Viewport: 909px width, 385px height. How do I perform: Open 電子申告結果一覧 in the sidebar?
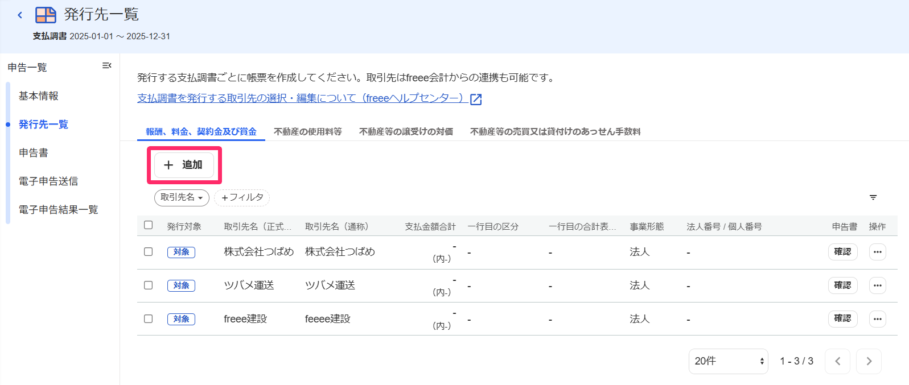59,210
